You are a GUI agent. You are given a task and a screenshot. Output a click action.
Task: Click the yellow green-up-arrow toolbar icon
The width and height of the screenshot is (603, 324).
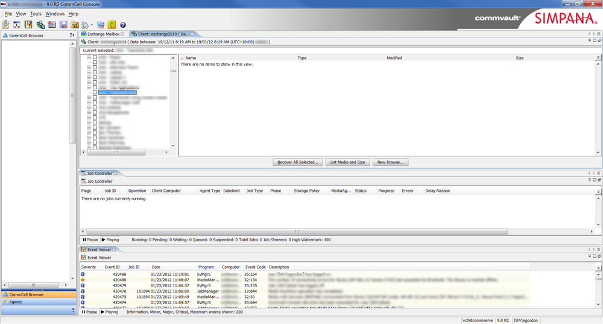click(x=112, y=25)
